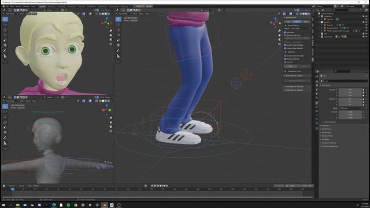Viewport: 370px width, 208px height.
Task: Open the Window menu
Action: pyautogui.click(x=26, y=6)
